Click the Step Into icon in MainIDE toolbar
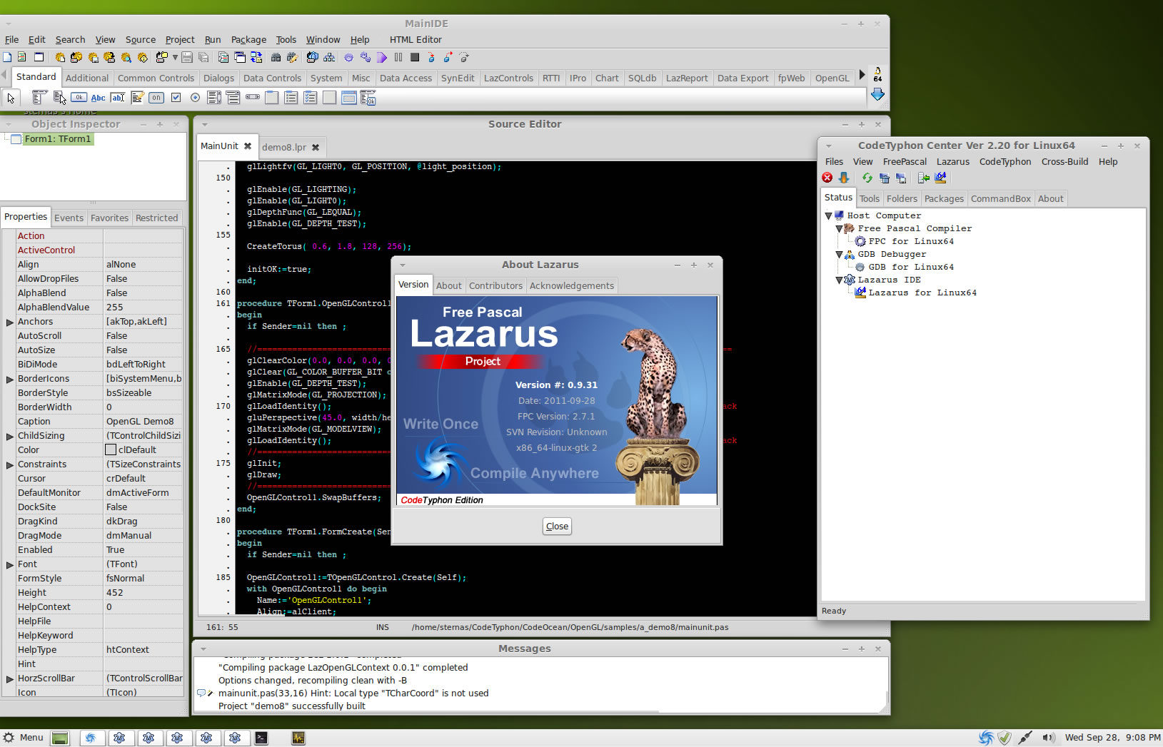This screenshot has height=747, width=1163. click(431, 57)
